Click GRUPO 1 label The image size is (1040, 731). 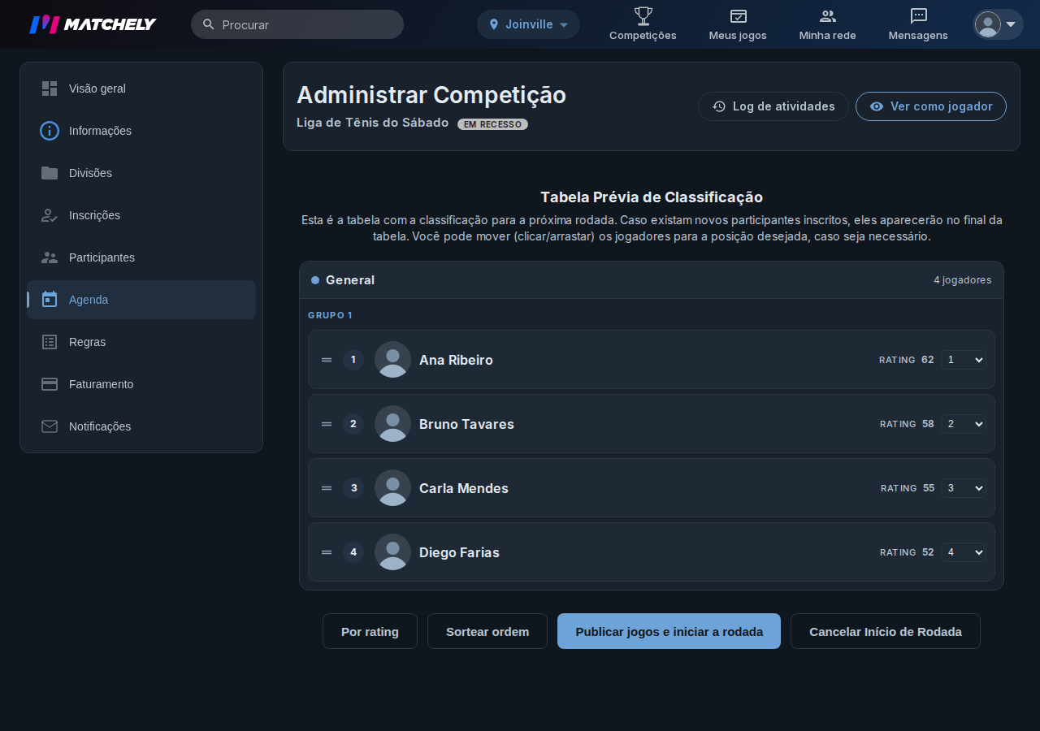pos(330,315)
